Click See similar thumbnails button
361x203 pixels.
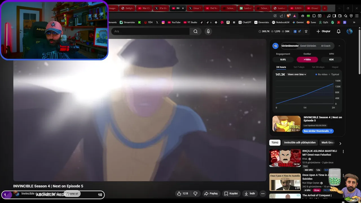(x=318, y=131)
